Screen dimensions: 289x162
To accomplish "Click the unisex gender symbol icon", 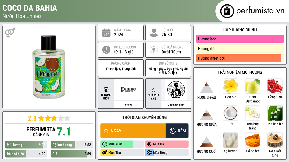I will click(10, 33).
